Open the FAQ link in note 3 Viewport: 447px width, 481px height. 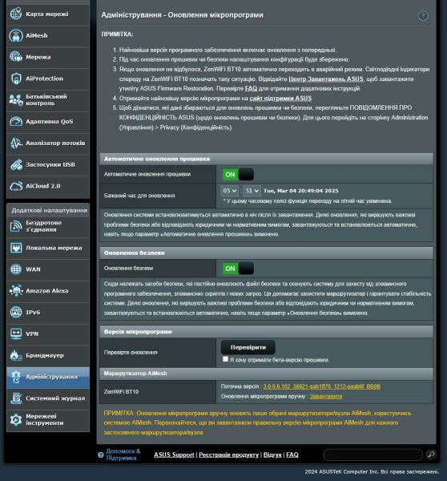pos(251,88)
